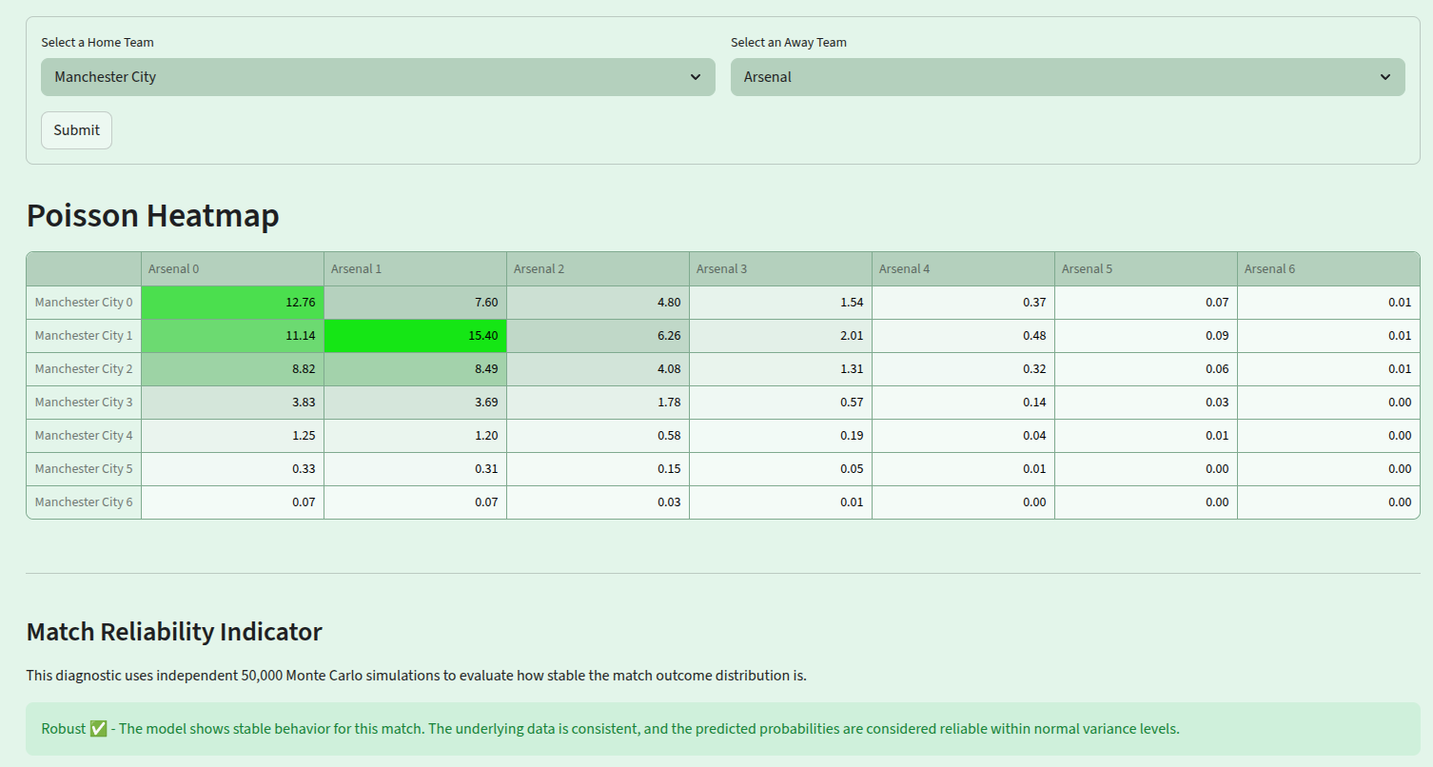1433x767 pixels.
Task: Open the Away Team dropdown showing Arsenal
Action: pyautogui.click(x=1068, y=77)
